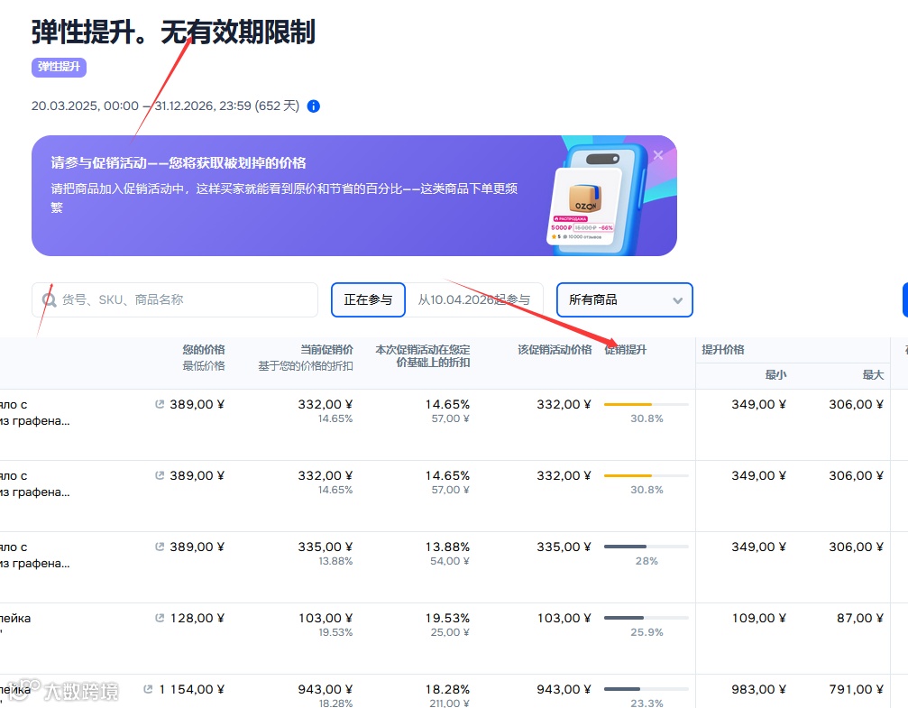Click the blue info icon beside the date range
The width and height of the screenshot is (908, 708).
click(x=313, y=106)
